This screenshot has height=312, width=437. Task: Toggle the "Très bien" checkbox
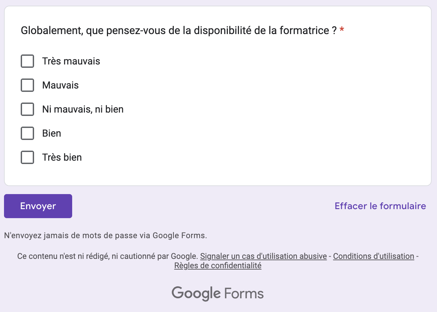click(27, 157)
